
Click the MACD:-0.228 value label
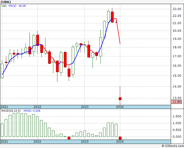(x=32, y=111)
